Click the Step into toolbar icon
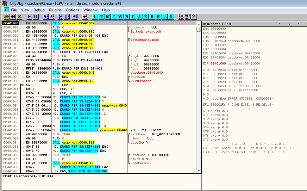This screenshot has width=307, height=191. [x=46, y=16]
